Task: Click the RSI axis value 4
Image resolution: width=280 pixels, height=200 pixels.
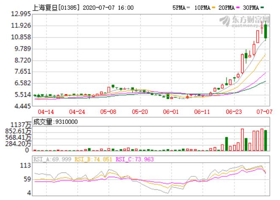Action: point(29,193)
